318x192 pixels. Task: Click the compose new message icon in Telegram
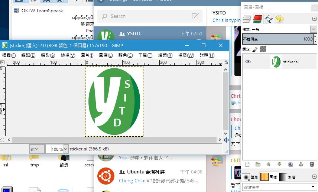[x=195, y=16]
